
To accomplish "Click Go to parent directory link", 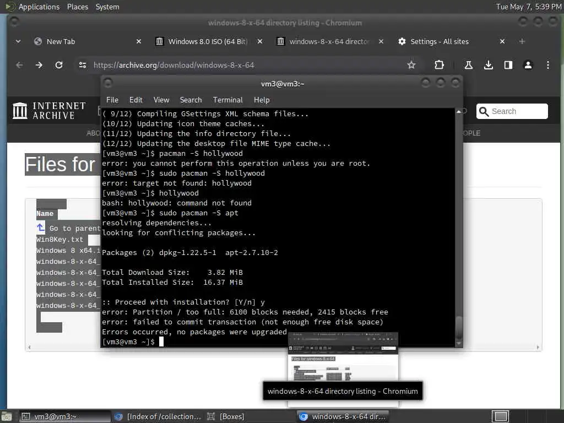I will tap(75, 229).
